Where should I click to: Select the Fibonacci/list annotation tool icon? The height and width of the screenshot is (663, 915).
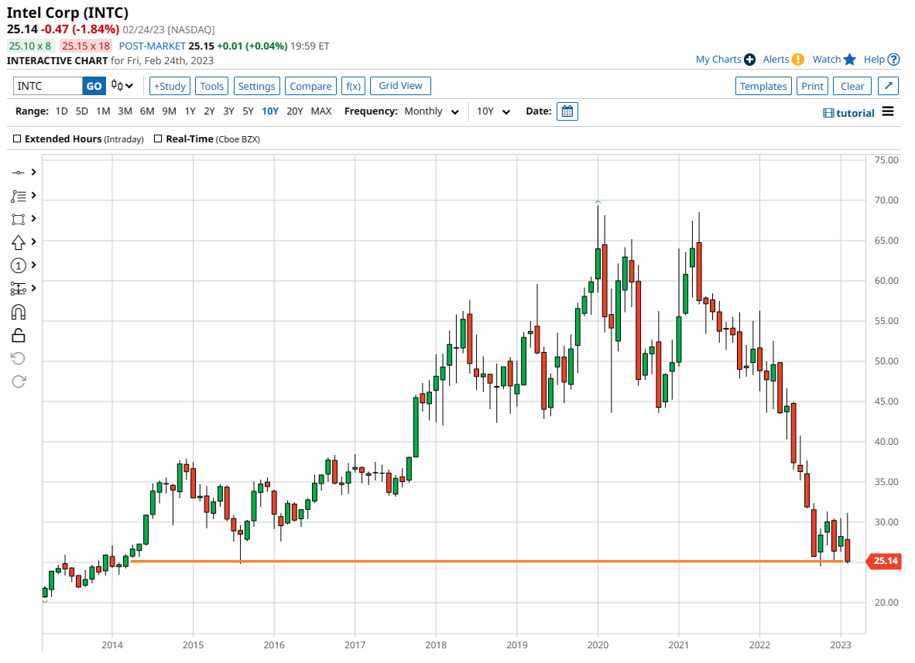(18, 196)
